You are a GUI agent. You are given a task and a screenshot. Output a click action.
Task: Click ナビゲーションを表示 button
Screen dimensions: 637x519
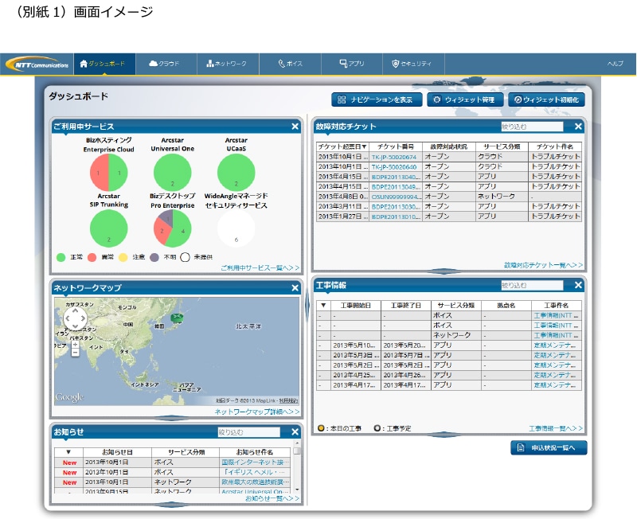pyautogui.click(x=377, y=100)
